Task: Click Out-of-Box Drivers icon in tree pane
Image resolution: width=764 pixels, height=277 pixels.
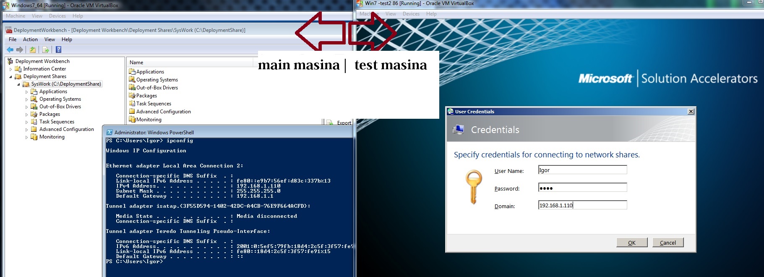Action: click(x=34, y=107)
